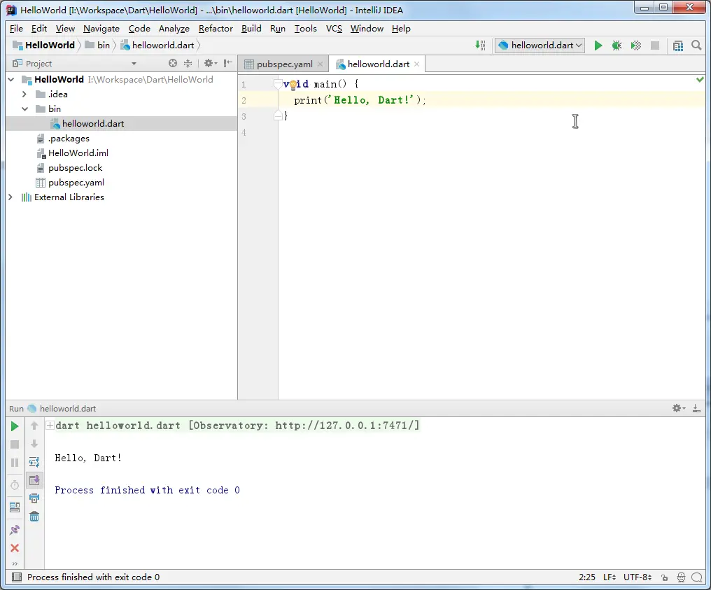Screen dimensions: 711x590
Task: Click the inspector hector icon in status bar
Action: pyautogui.click(x=681, y=577)
